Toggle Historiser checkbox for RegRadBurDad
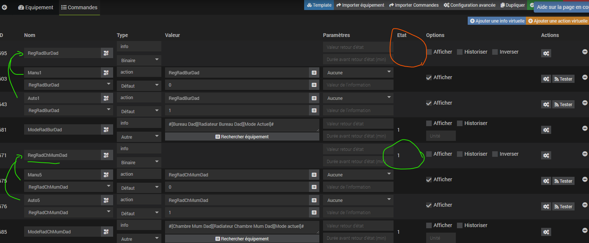 point(460,52)
